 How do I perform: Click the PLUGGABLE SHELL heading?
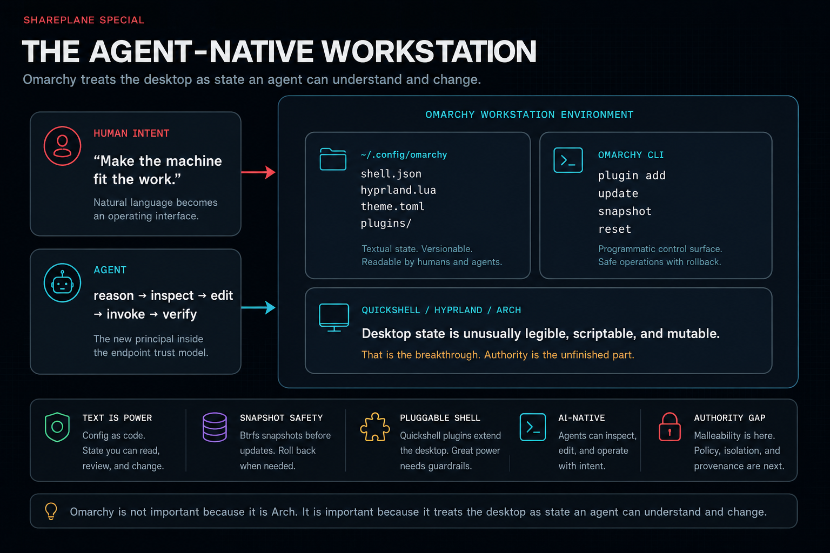[440, 418]
